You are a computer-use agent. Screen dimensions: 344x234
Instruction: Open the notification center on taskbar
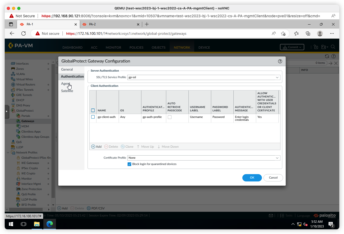331,224
